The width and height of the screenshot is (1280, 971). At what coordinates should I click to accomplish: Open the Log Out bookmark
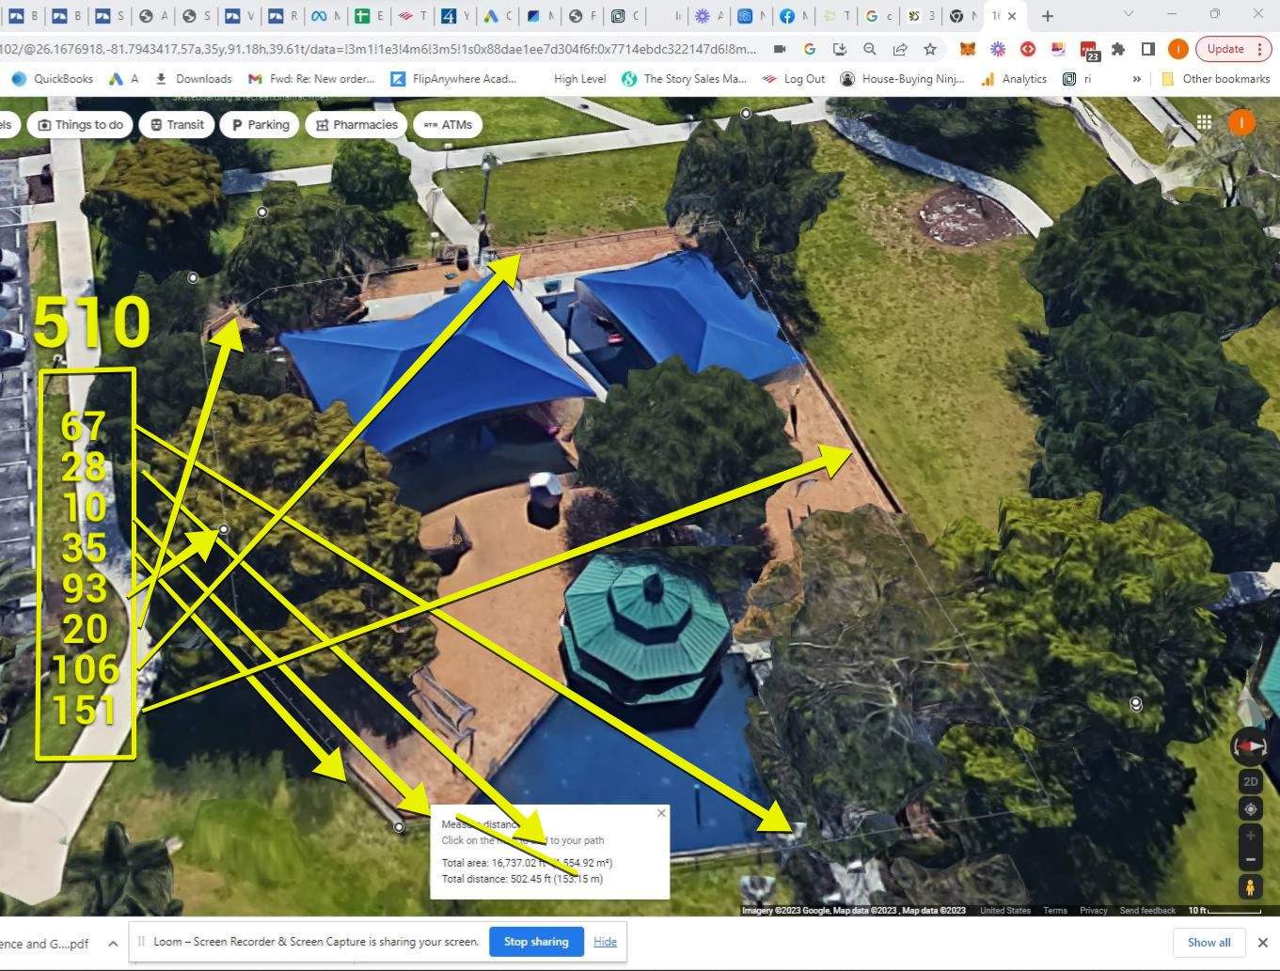pos(793,79)
